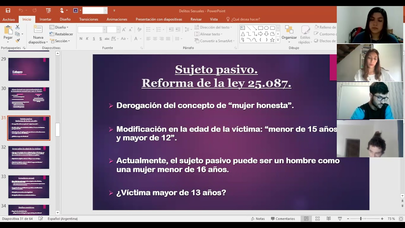Open Presentación con diapositivas tab
The width and height of the screenshot is (405, 228).
(x=159, y=19)
